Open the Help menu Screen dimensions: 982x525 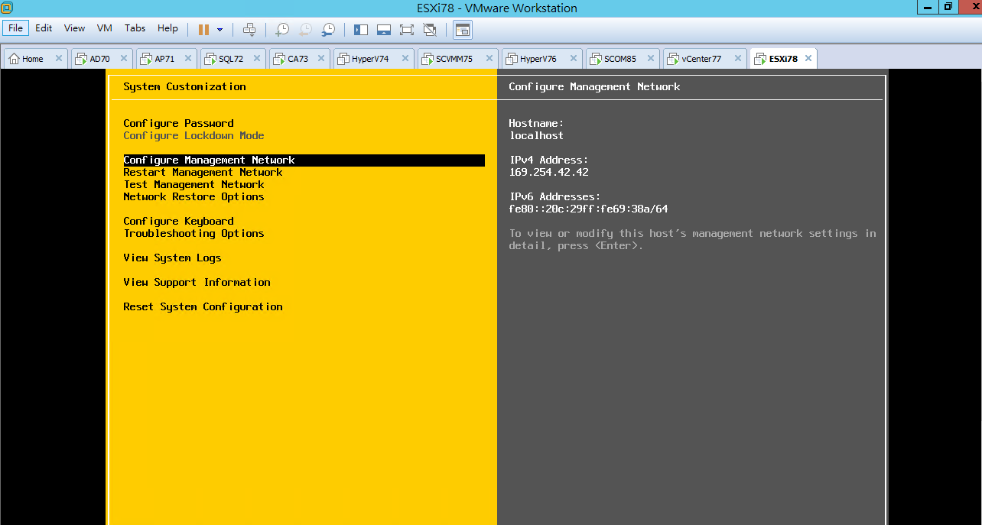coord(167,28)
